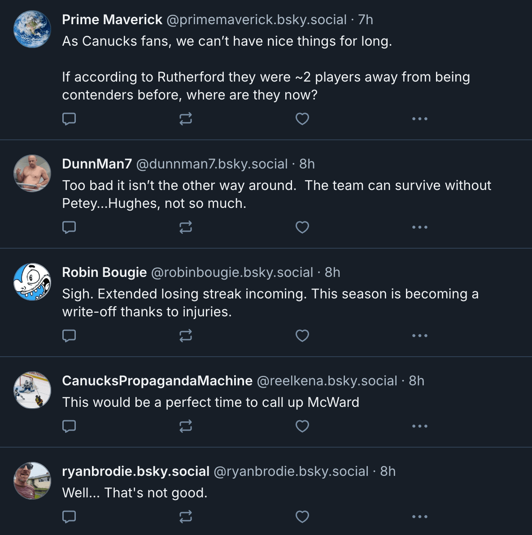Open more options on DunnMan7's post
Image resolution: width=532 pixels, height=535 pixels.
[x=419, y=227]
